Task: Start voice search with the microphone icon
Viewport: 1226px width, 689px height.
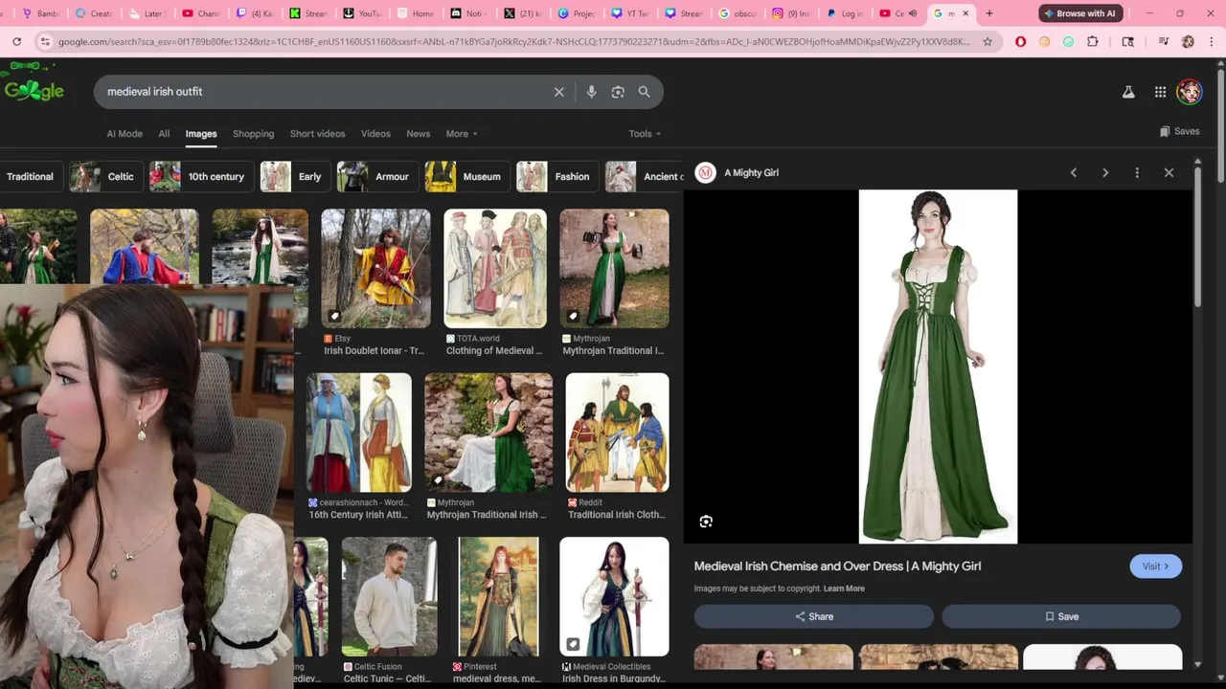Action: point(591,92)
